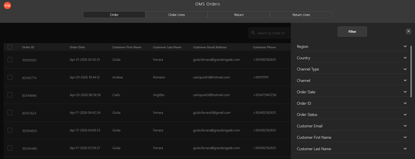The image size is (415, 159).
Task: Check the box for order 105341465
Action: click(x=10, y=148)
